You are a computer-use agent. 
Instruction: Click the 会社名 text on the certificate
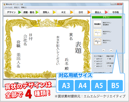[x=25, y=40]
